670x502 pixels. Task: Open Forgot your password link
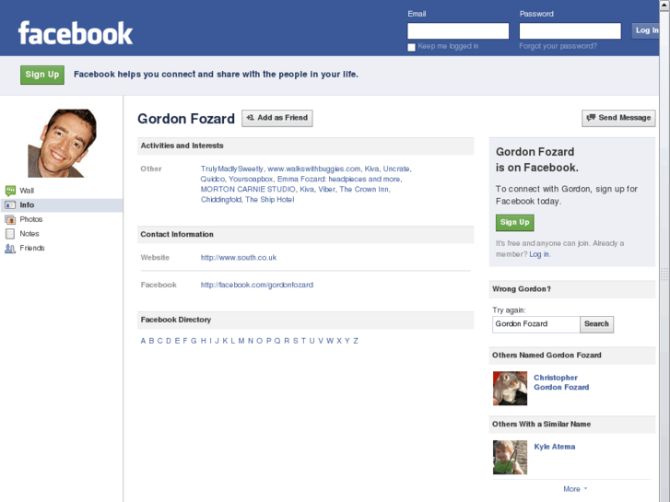[558, 46]
